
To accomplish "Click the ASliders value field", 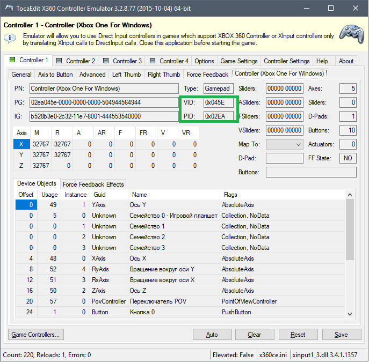I will click(x=285, y=102).
